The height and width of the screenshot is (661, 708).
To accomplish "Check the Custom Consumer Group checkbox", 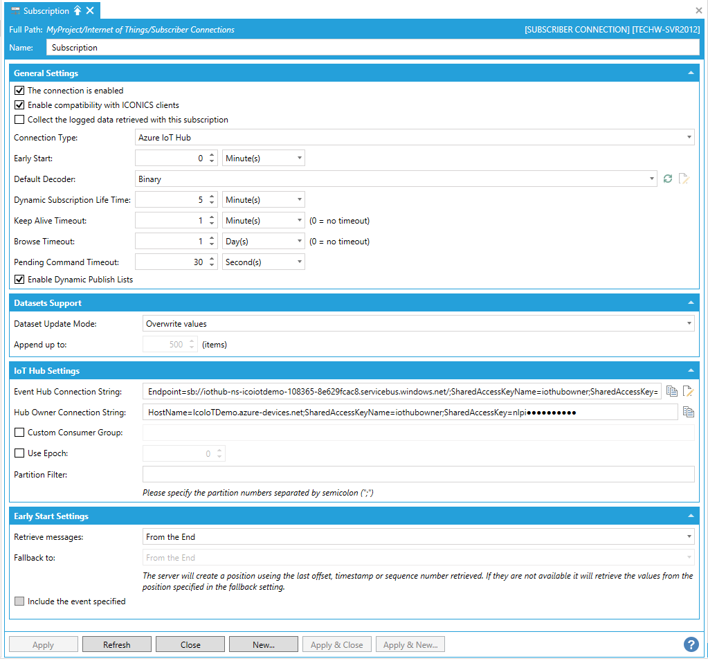I will coord(19,433).
